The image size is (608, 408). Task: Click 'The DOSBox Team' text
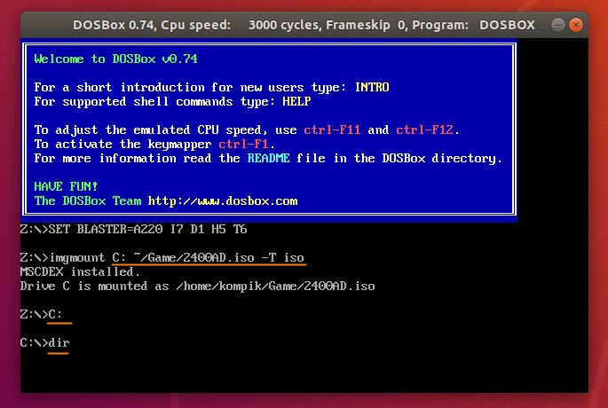[88, 201]
